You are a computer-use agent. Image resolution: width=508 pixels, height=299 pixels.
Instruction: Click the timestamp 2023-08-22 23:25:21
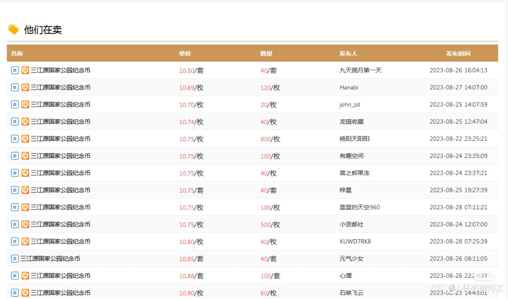tap(459, 139)
